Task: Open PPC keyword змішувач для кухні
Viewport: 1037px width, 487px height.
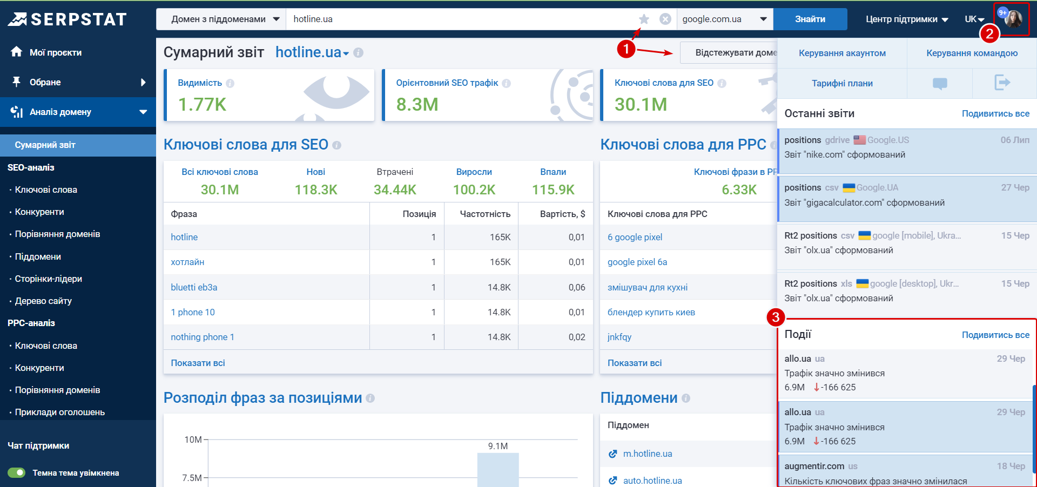Action: 648,287
